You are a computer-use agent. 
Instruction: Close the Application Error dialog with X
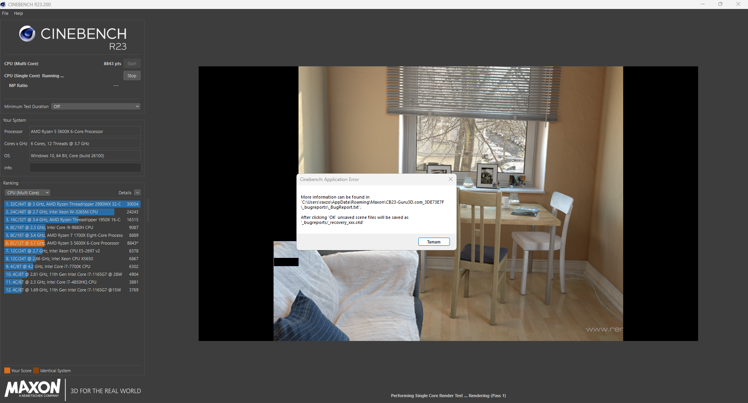pos(451,179)
